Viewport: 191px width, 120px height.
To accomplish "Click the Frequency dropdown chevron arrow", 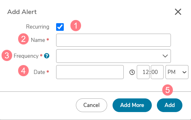I will (165, 56).
